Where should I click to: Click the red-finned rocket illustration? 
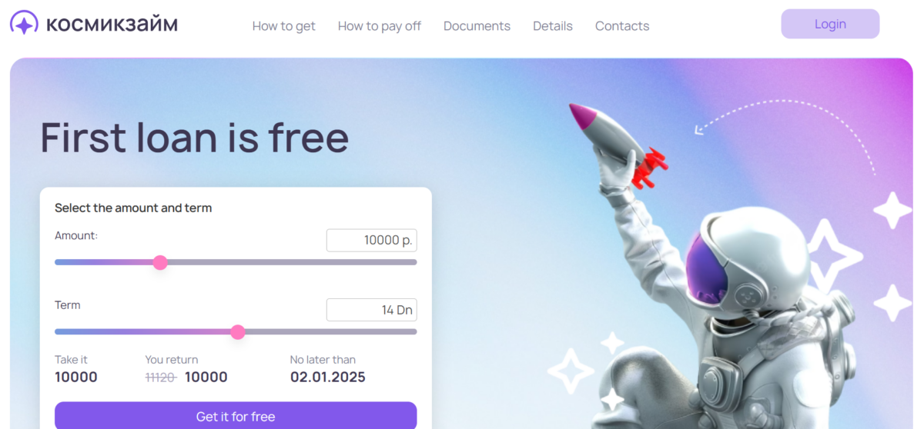616,144
